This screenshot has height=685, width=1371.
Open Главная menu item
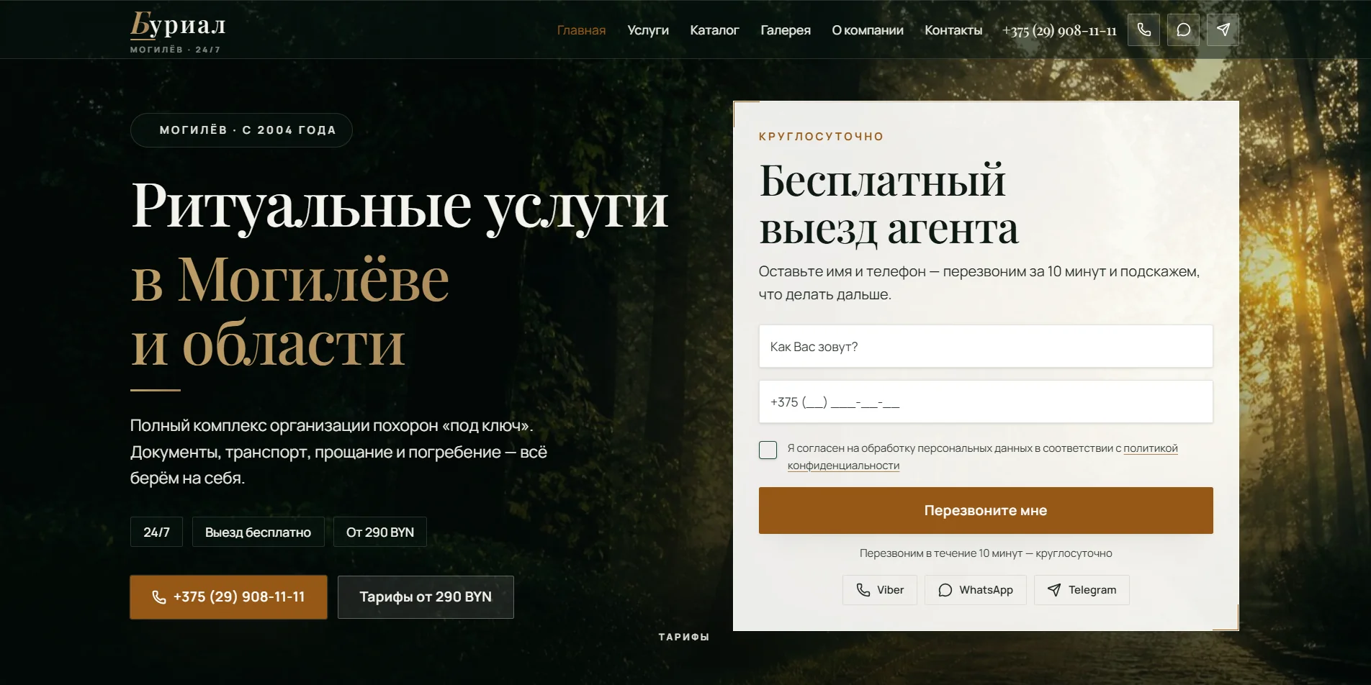[x=581, y=30]
